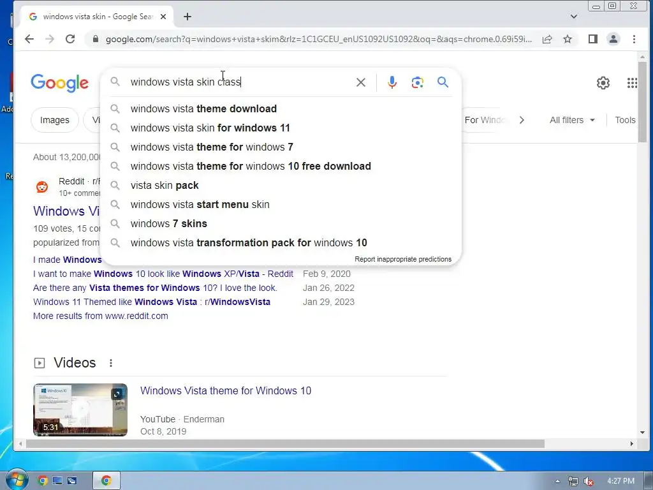Open the Windows Start orb
The image size is (653, 490).
16,480
